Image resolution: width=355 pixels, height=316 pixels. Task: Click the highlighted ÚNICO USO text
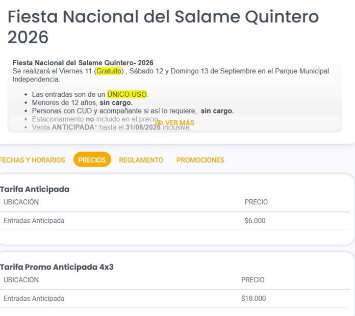coord(127,94)
